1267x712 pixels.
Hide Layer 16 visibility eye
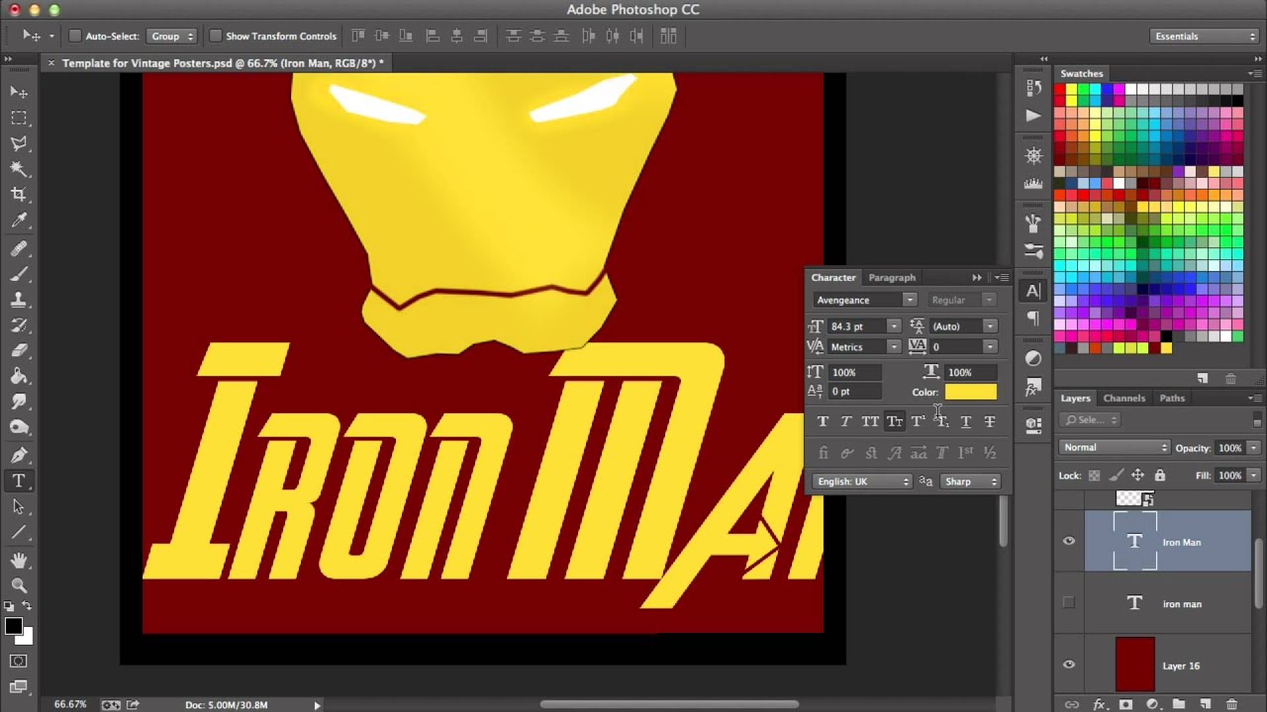coord(1069,665)
